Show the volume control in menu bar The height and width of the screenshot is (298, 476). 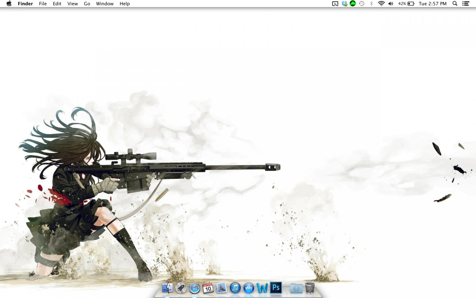[x=390, y=4]
